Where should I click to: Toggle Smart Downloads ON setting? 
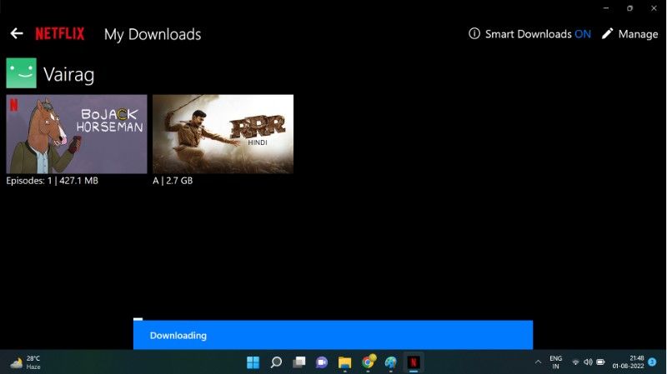[x=582, y=34]
